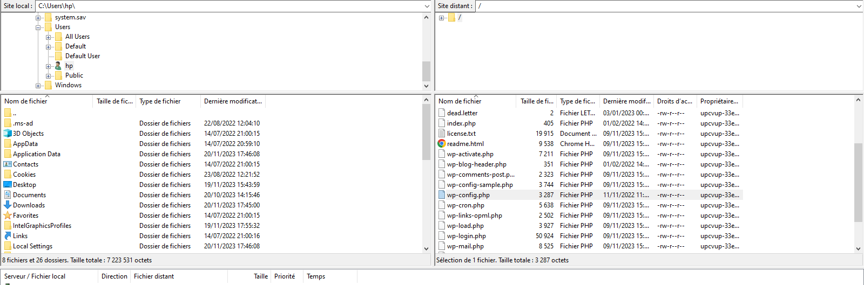Sort local files by Dernière modification
Image resolution: width=864 pixels, height=285 pixels.
(233, 101)
